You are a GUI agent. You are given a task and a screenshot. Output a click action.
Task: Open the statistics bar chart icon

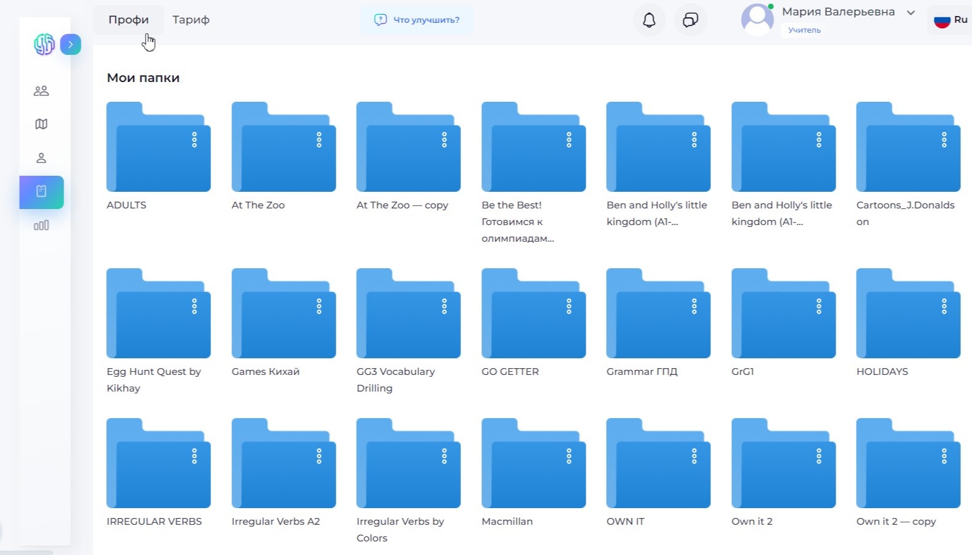point(41,226)
